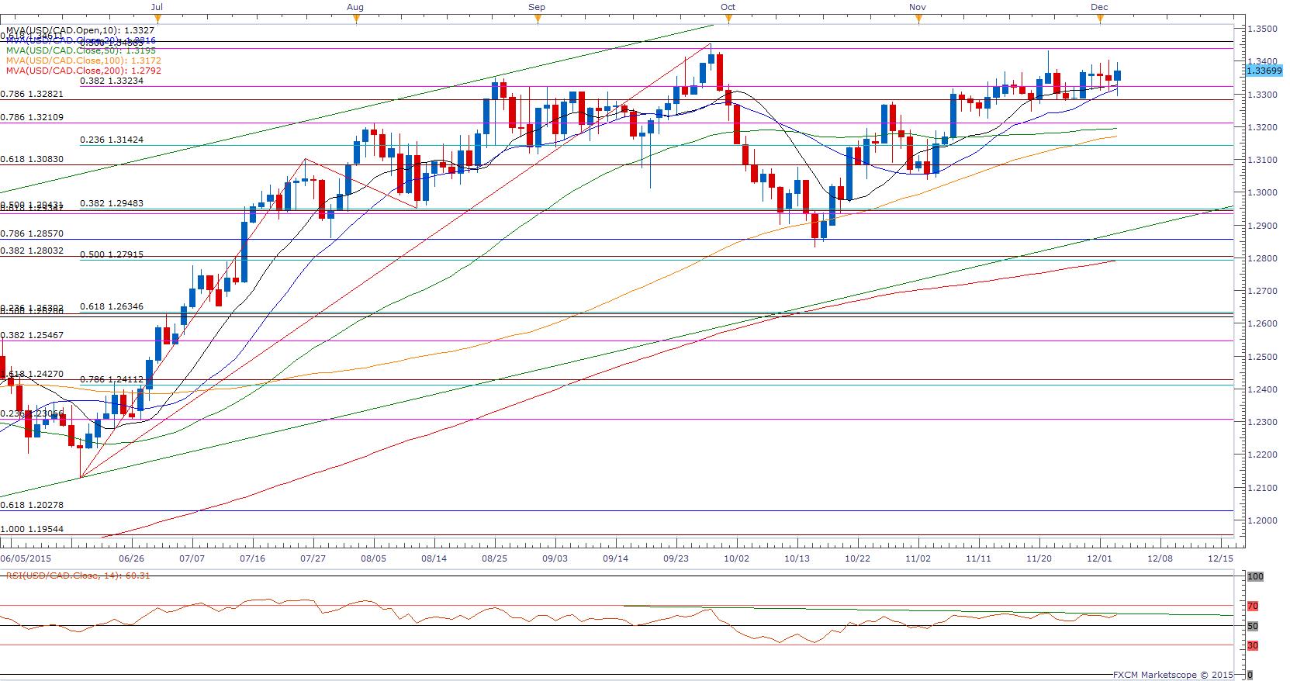Click the RSI 50 midline level tag
The height and width of the screenshot is (681, 1290).
(x=1253, y=626)
